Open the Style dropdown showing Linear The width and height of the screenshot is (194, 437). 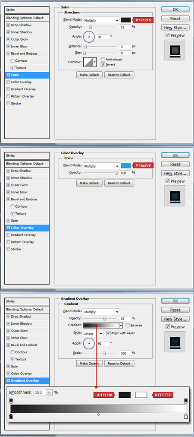click(x=93, y=333)
